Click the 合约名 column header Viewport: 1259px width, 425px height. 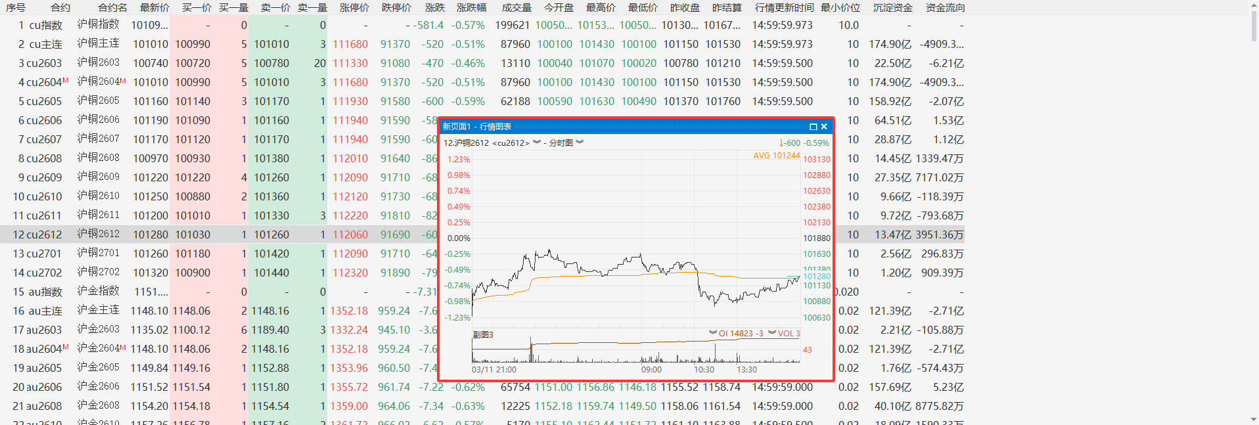coord(112,8)
